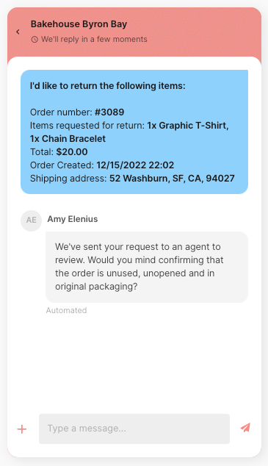Click the blue return request bubble
Screen dimensions: 268x466
134,132
